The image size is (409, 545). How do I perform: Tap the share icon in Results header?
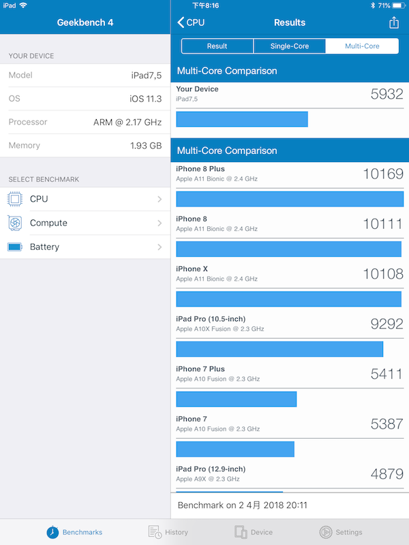pyautogui.click(x=394, y=22)
